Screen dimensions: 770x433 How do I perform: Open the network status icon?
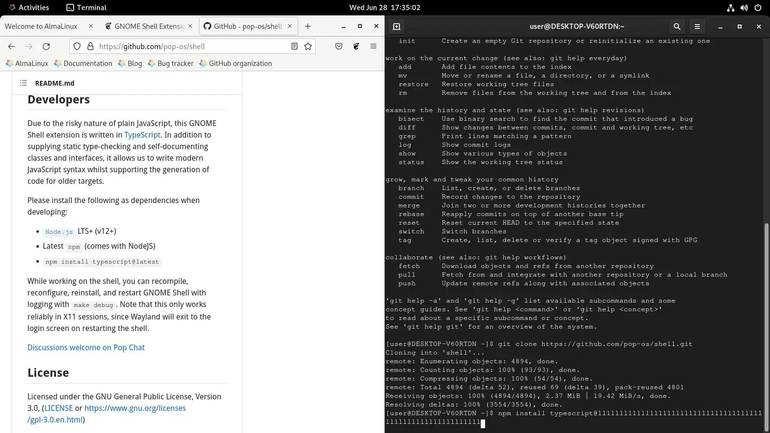coord(731,8)
